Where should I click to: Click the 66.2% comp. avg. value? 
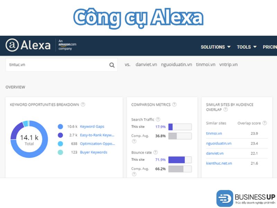pos(160,169)
